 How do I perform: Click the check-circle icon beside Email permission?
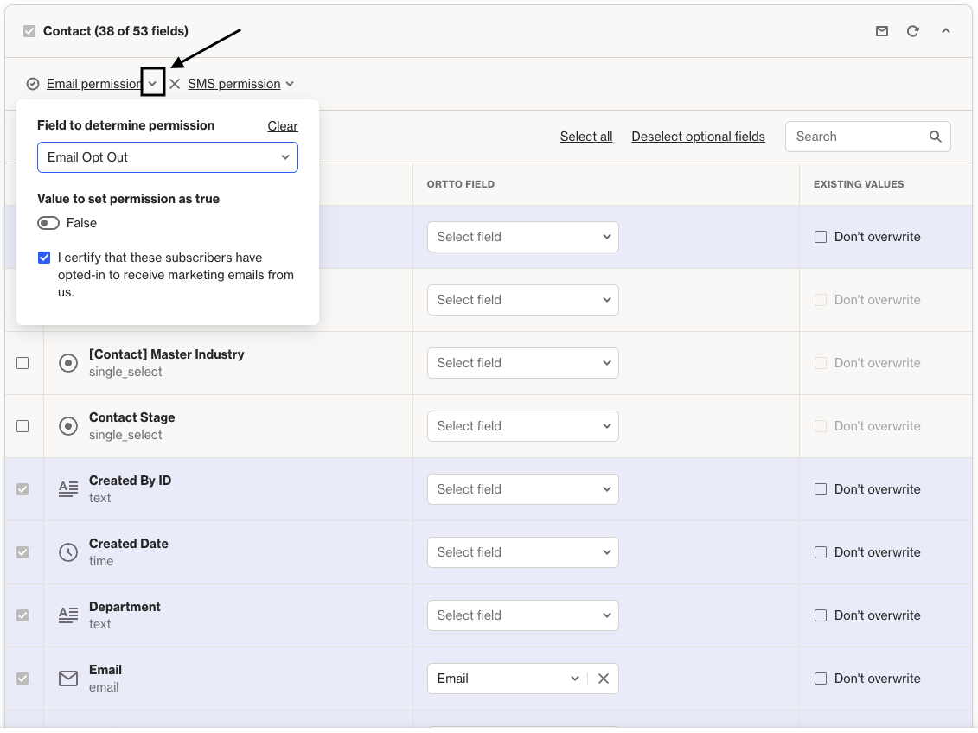33,84
